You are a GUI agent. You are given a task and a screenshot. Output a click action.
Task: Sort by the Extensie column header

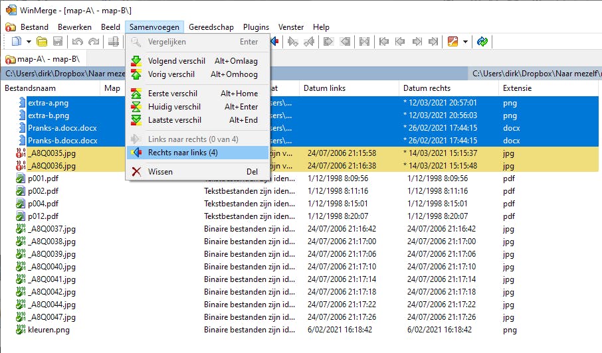548,88
